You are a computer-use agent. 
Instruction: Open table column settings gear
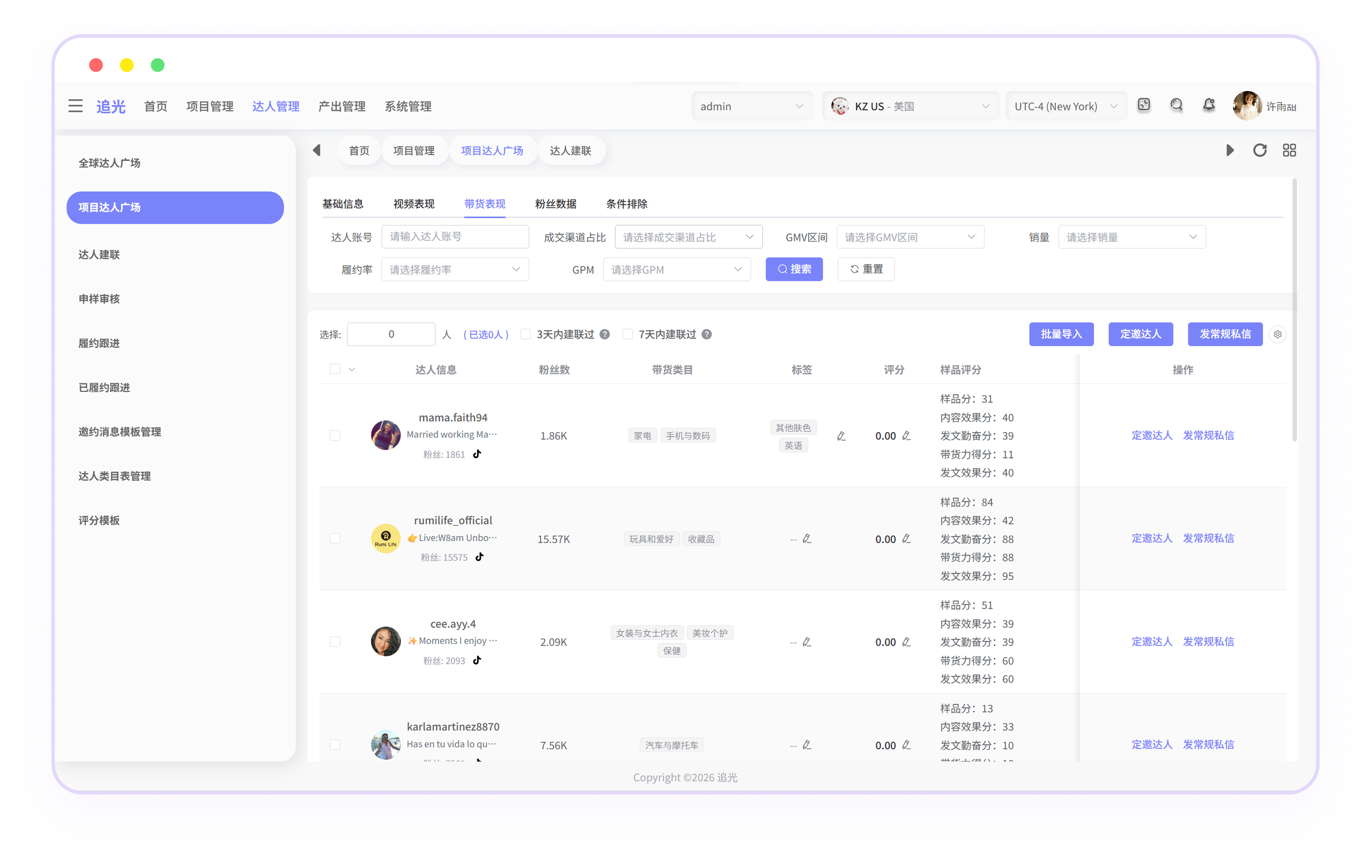(1278, 334)
